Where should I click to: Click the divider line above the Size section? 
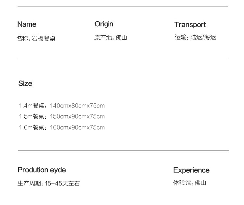click(x=123, y=58)
